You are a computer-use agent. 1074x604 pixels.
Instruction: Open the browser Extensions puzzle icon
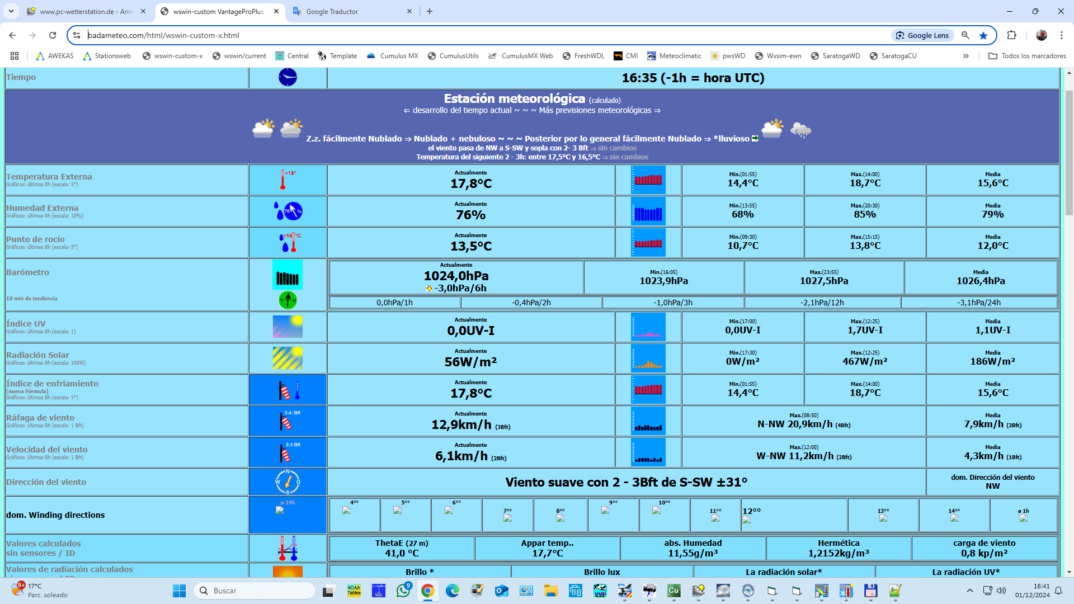click(1011, 35)
